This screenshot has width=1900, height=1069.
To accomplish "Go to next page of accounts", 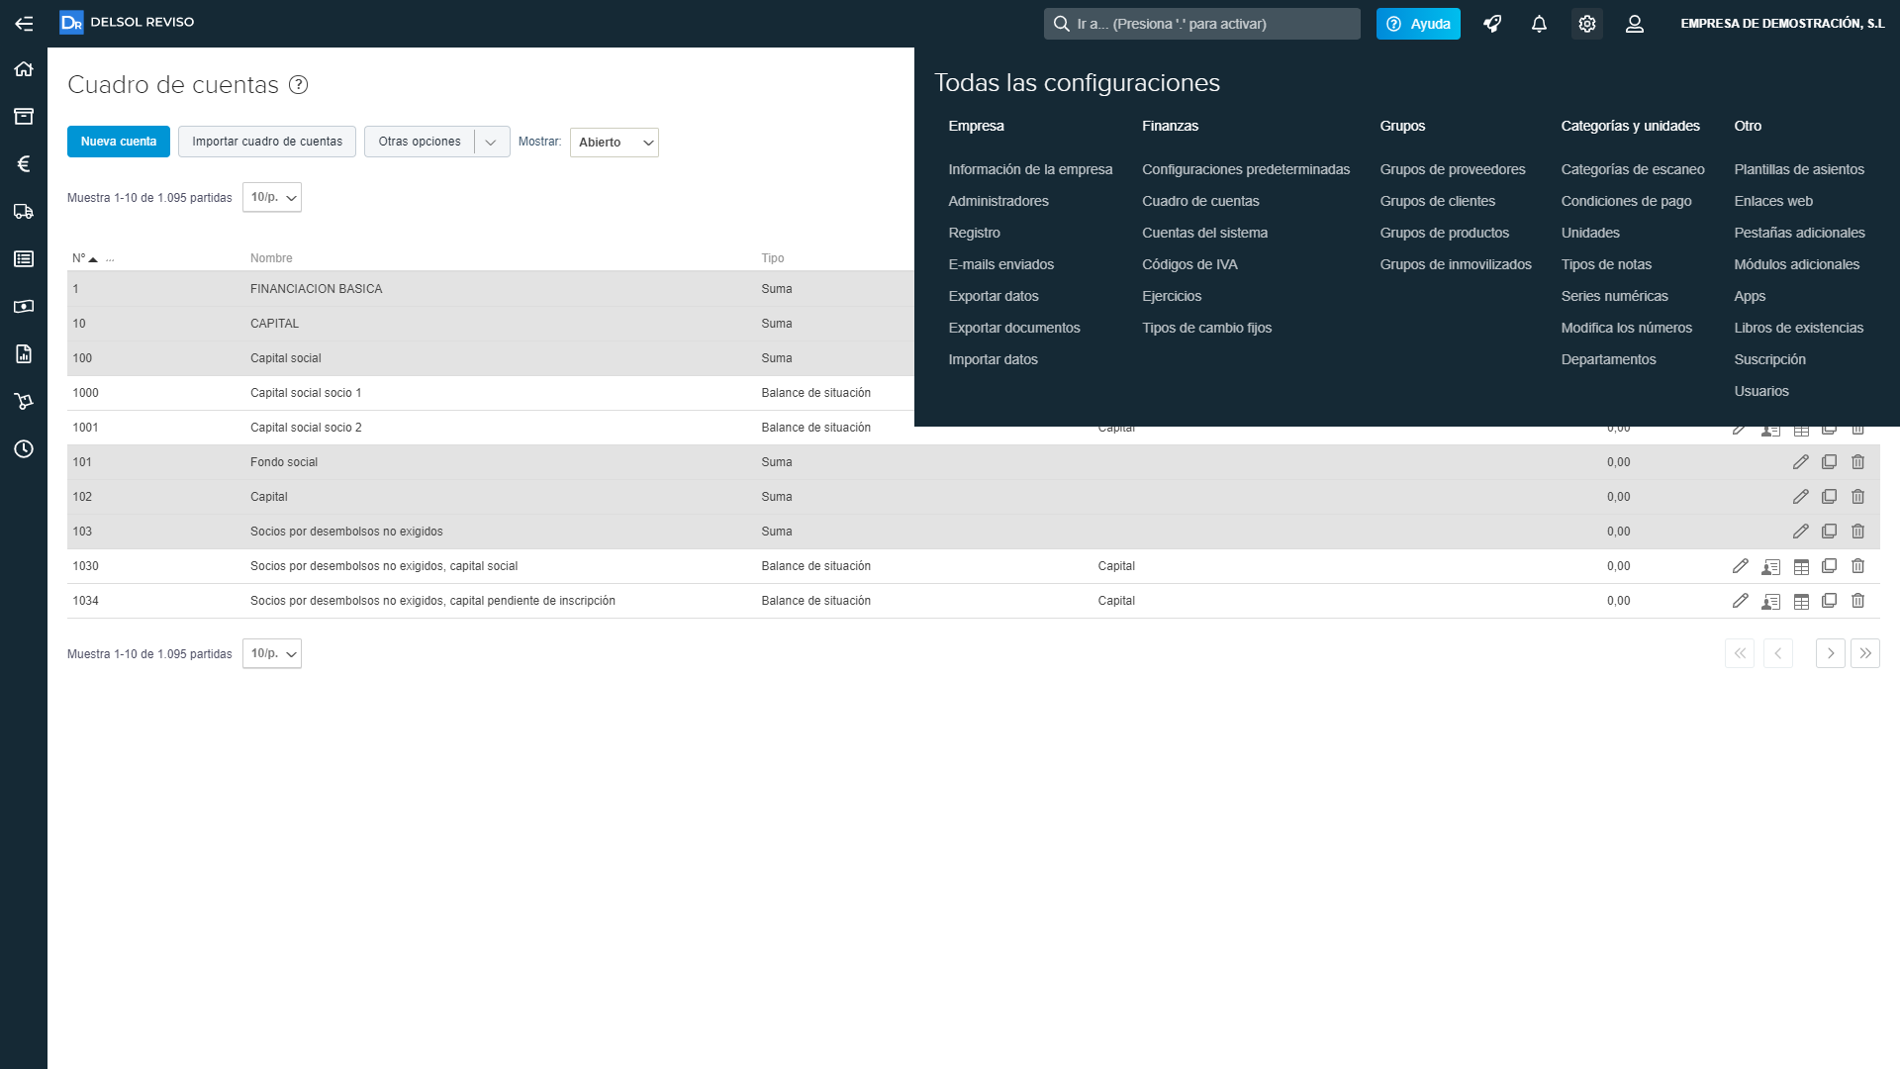I will click(1830, 653).
